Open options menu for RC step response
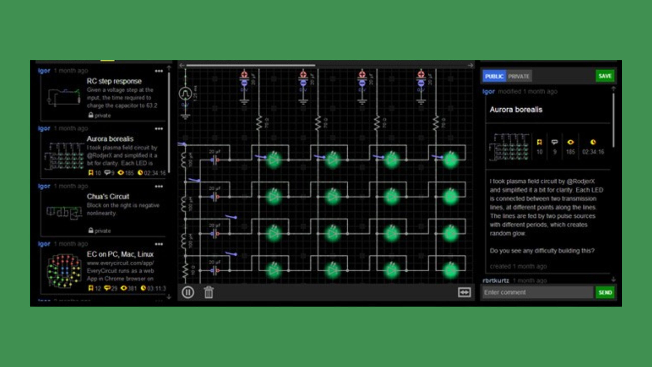Image resolution: width=652 pixels, height=367 pixels. (x=159, y=71)
